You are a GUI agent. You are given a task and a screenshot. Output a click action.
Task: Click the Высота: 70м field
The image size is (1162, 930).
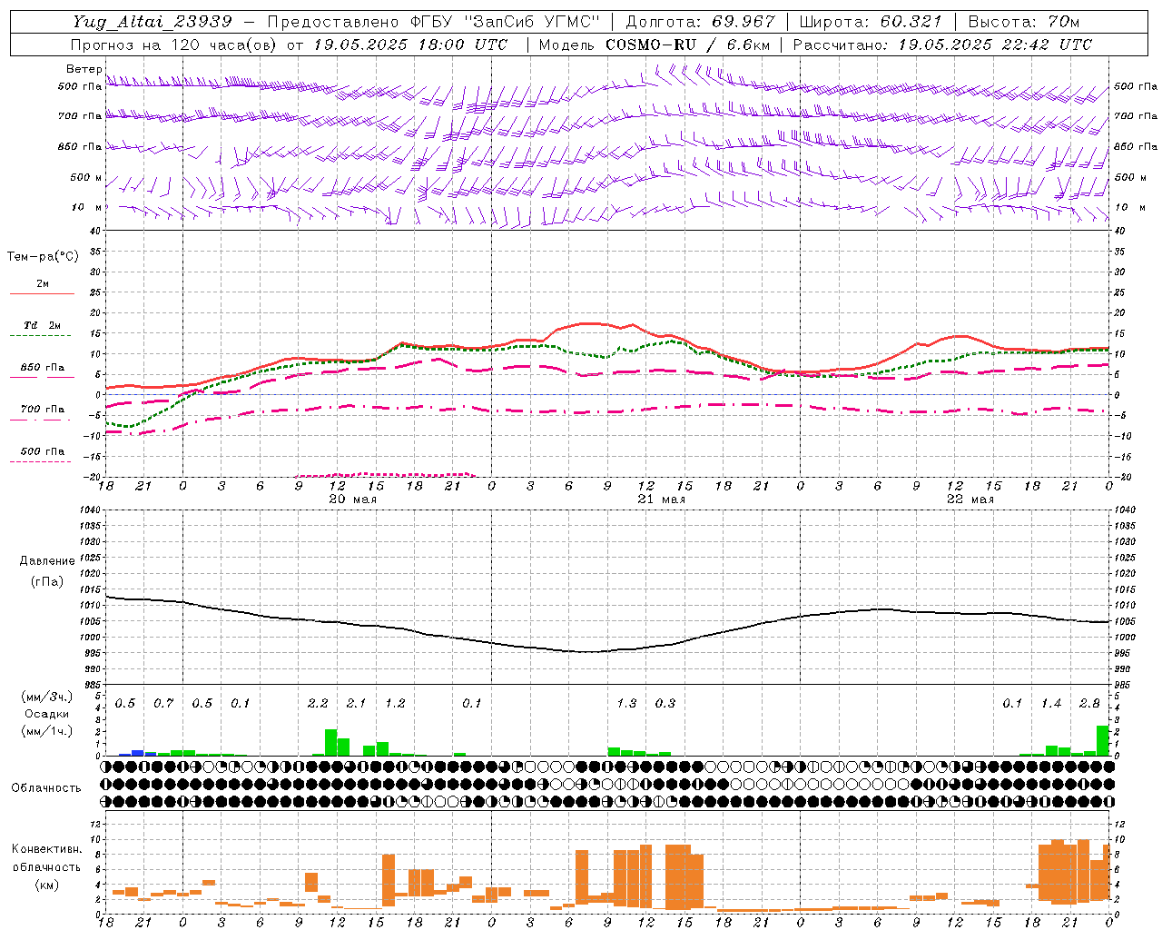1024,22
